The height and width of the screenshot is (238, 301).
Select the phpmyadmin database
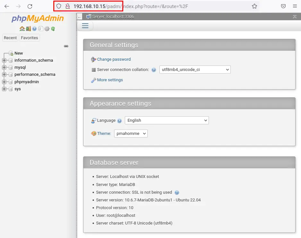[x=27, y=82]
